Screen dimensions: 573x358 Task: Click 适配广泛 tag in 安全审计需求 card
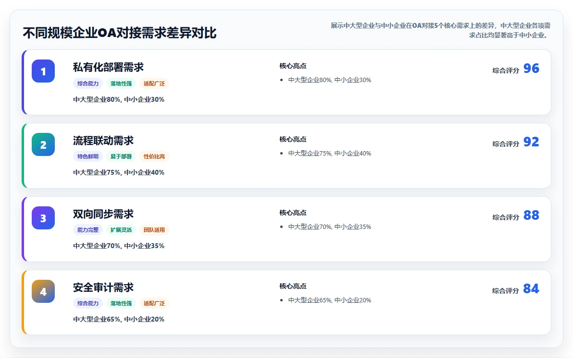154,303
